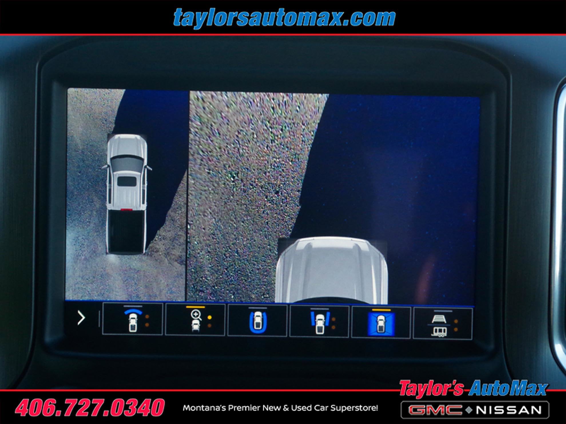This screenshot has width=566, height=424.
Task: Click the Taylor's AutoMax logo
Action: 473,389
